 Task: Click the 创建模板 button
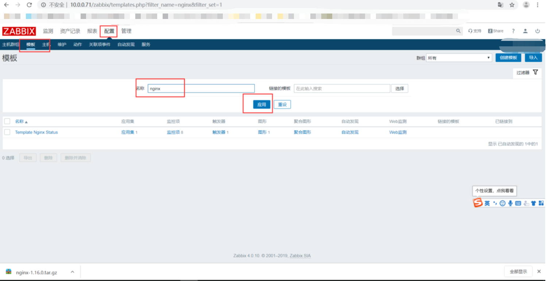(508, 58)
